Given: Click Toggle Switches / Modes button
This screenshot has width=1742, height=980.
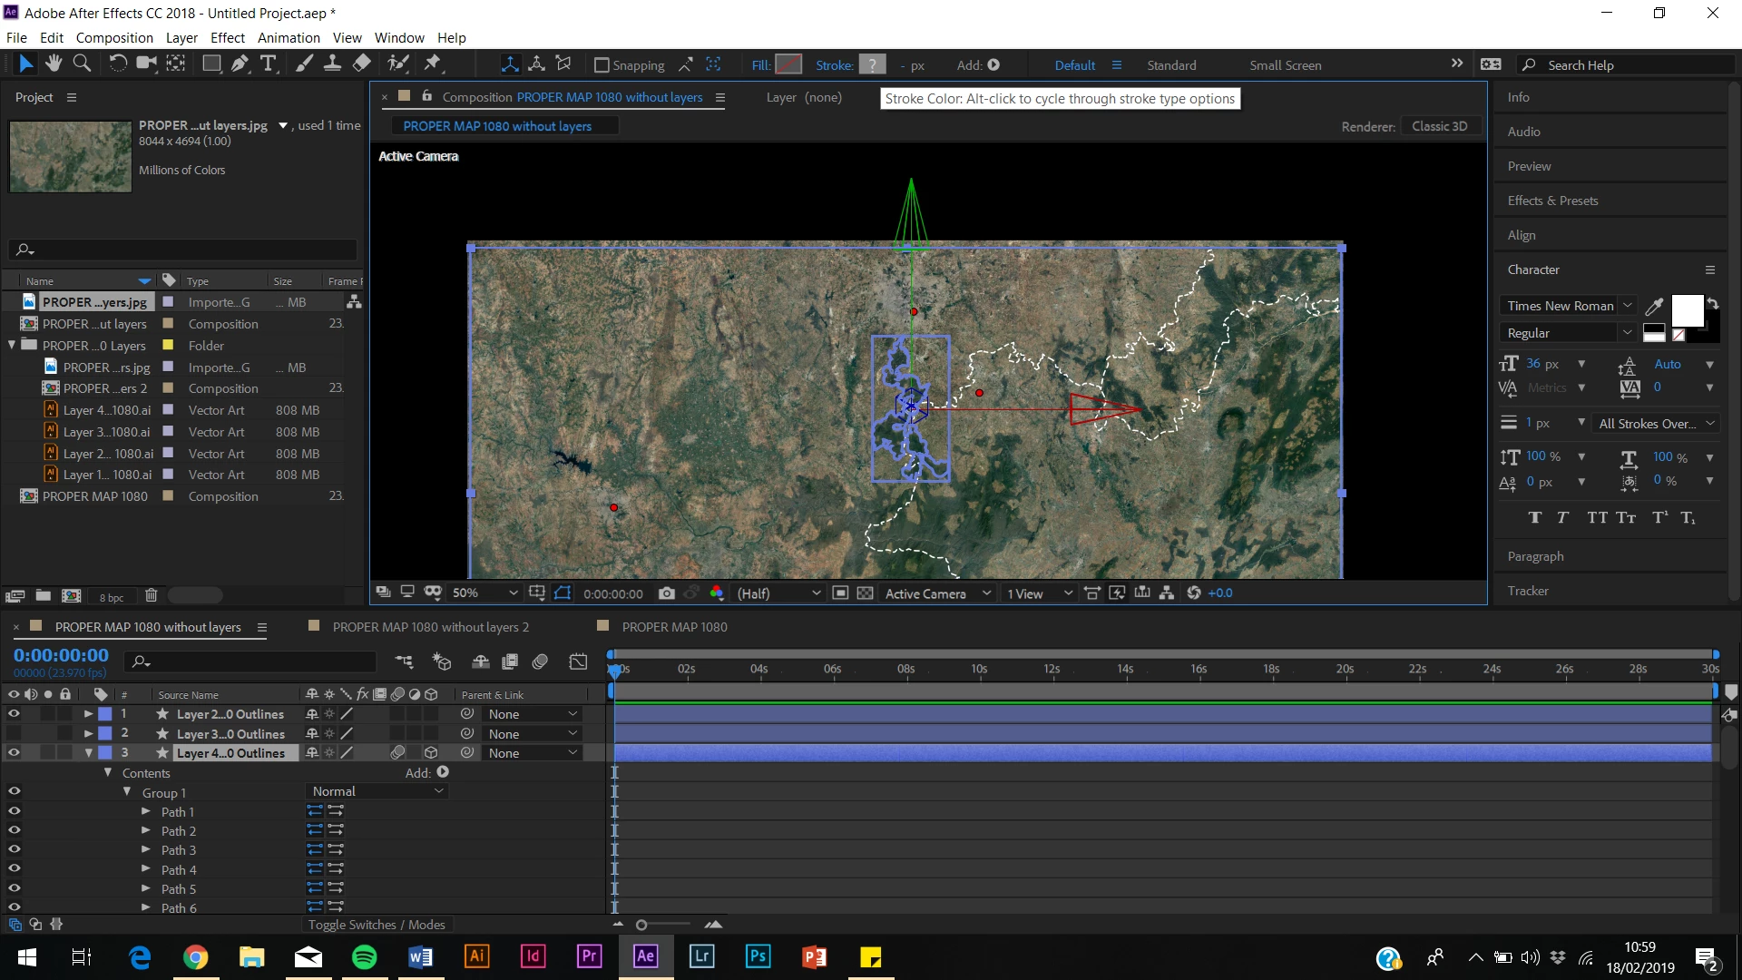Looking at the screenshot, I should pyautogui.click(x=377, y=925).
